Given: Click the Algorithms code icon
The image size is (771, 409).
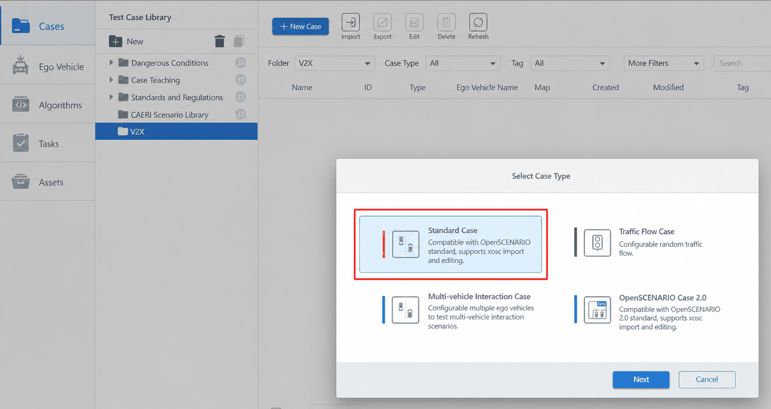Looking at the screenshot, I should (x=21, y=105).
